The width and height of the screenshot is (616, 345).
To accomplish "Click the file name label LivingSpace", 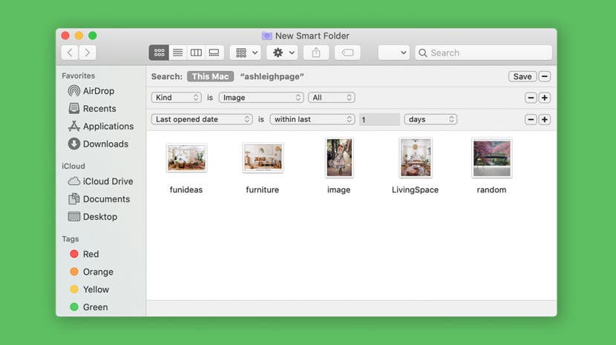I will pos(416,190).
